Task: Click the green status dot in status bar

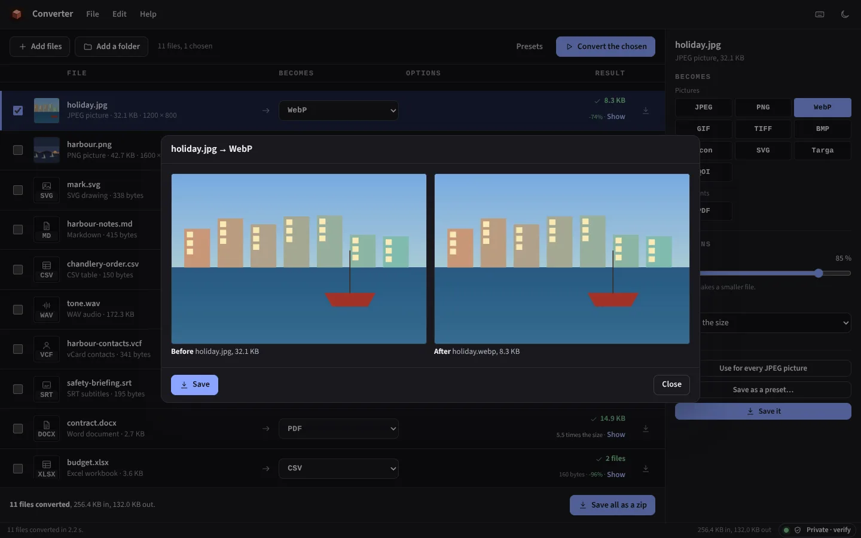Action: 786,530
